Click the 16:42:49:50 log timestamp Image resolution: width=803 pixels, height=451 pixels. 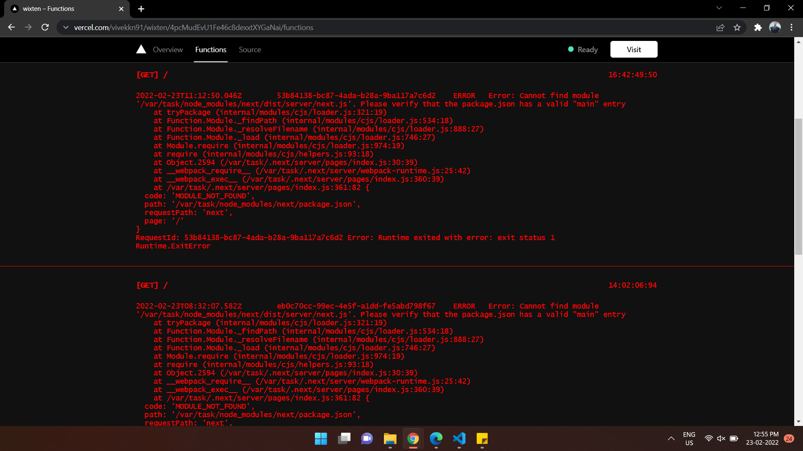632,75
